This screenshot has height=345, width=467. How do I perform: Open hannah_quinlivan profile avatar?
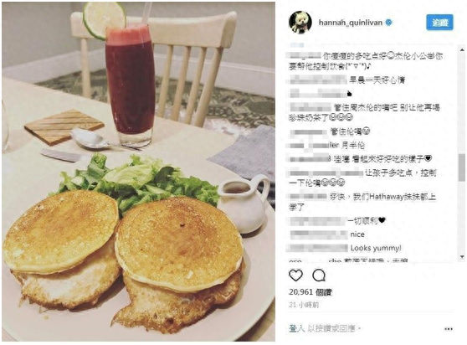pyautogui.click(x=300, y=23)
